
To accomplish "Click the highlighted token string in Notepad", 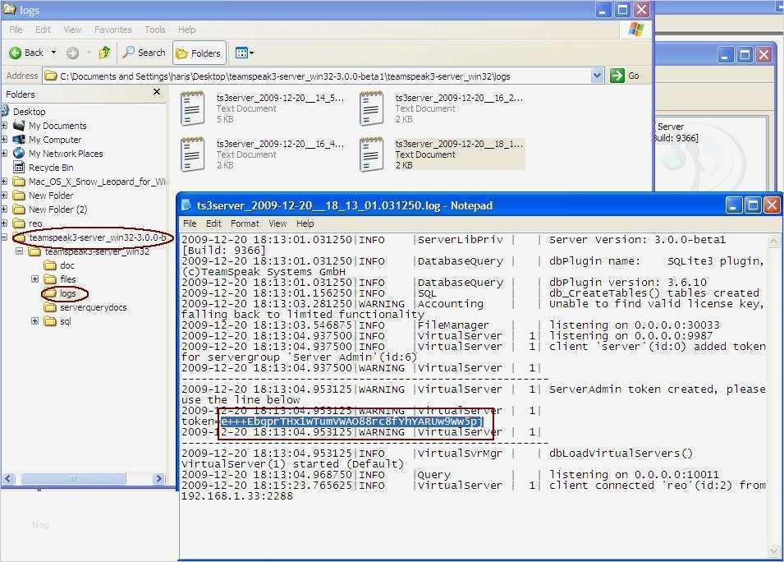I will tap(352, 421).
